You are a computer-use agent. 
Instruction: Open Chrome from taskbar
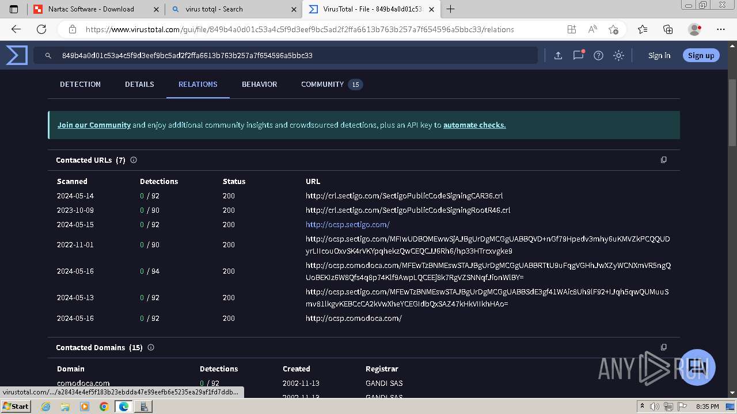pyautogui.click(x=104, y=407)
